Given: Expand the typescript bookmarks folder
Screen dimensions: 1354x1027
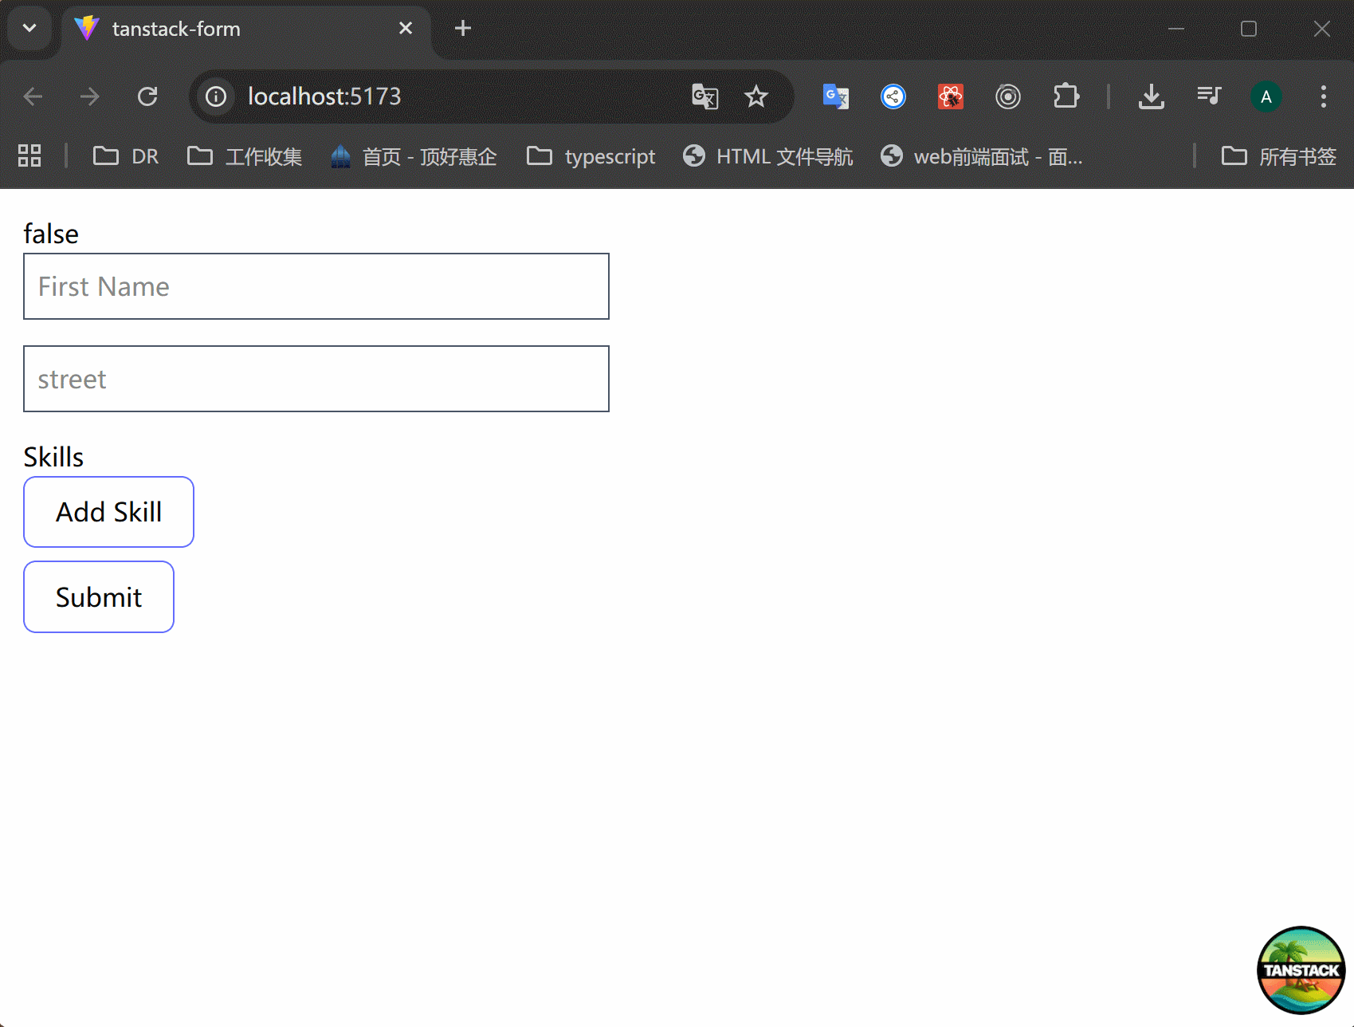Looking at the screenshot, I should [x=591, y=156].
